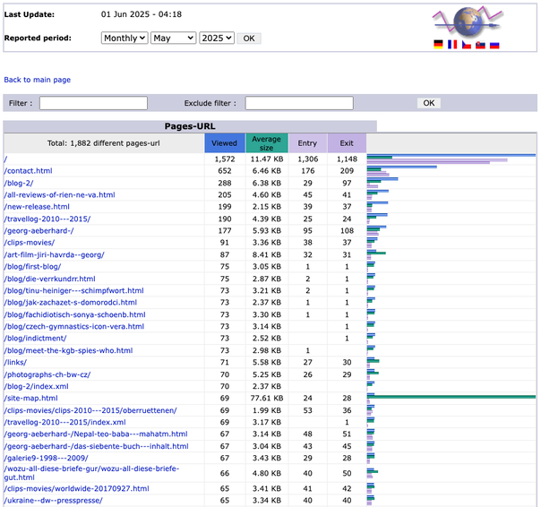Open /travellog-2010---2015/ link

click(x=47, y=219)
